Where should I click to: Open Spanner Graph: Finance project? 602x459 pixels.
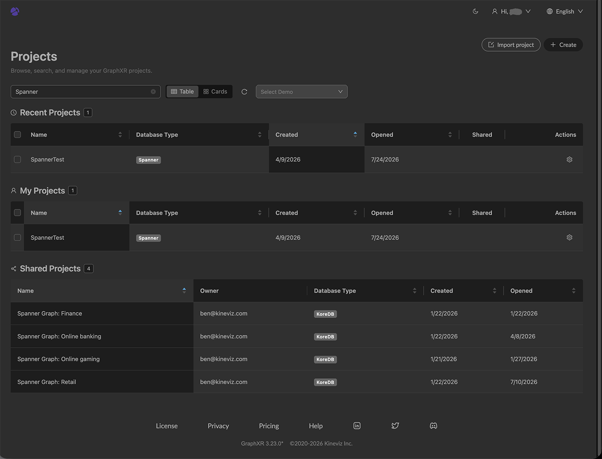(50, 313)
